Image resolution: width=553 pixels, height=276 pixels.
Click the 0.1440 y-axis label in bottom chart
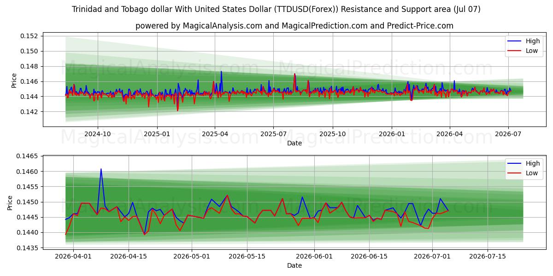point(27,233)
